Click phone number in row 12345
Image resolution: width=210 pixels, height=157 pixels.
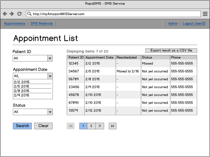pyautogui.click(x=182, y=63)
